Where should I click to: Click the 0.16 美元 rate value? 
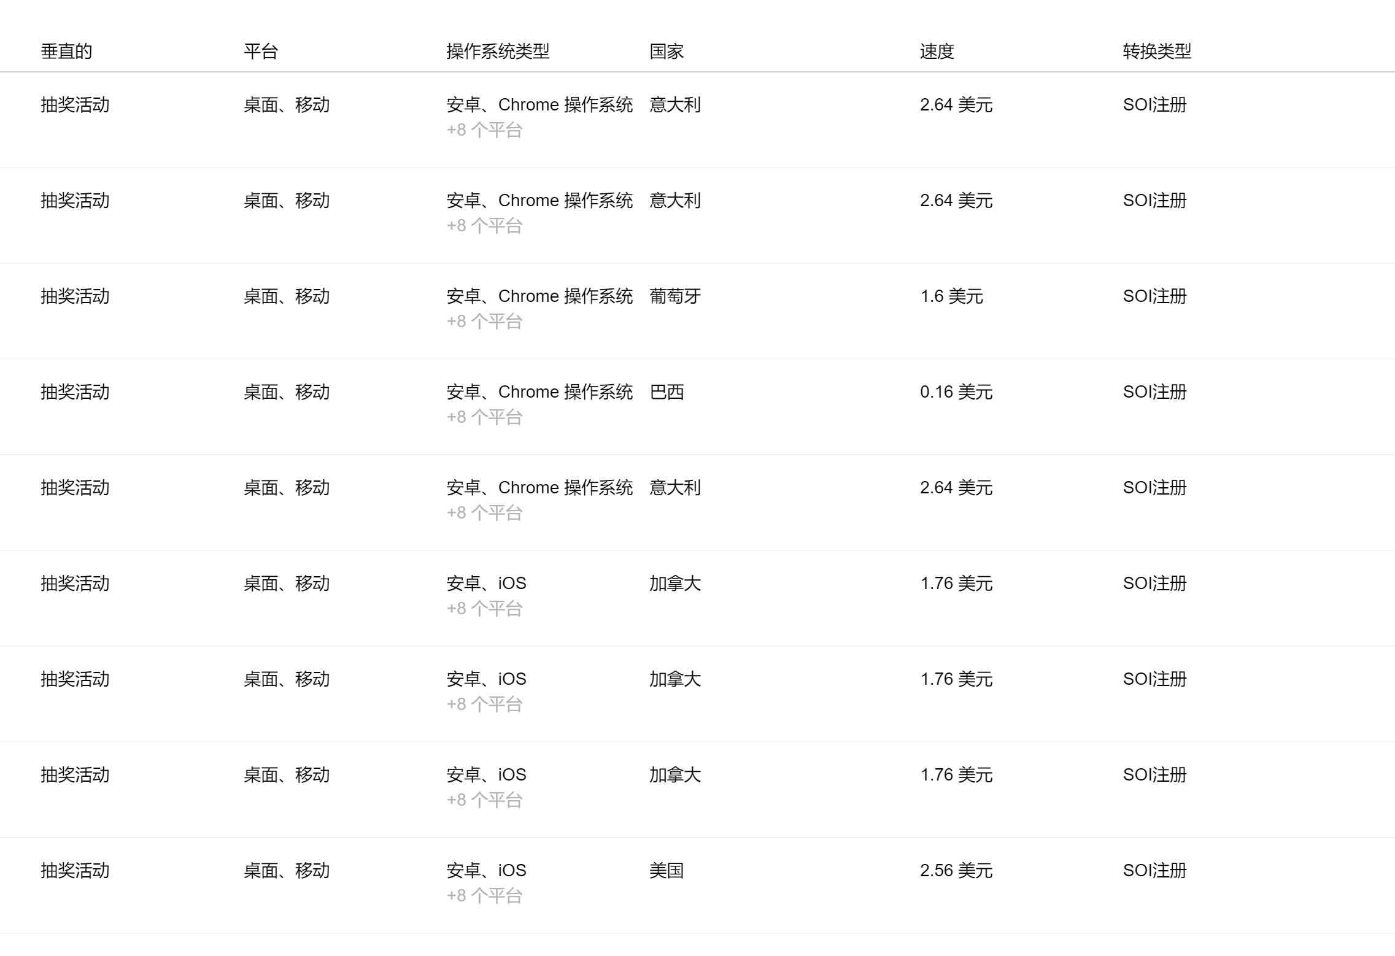click(956, 392)
